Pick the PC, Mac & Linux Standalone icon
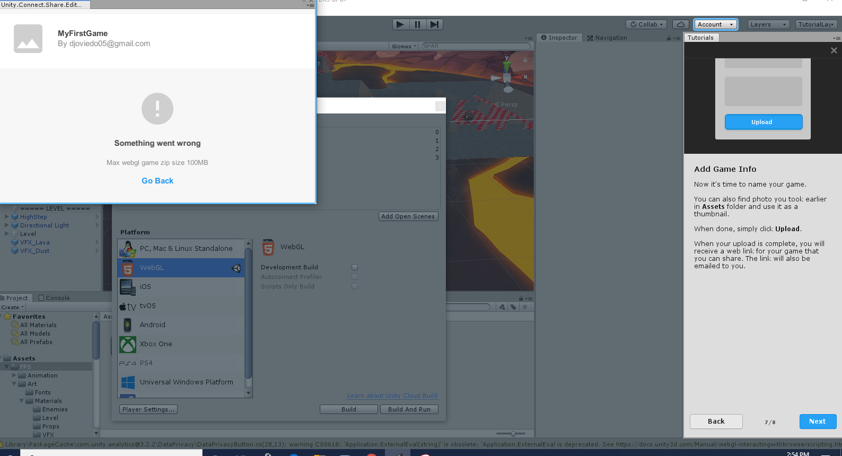Image resolution: width=842 pixels, height=456 pixels. (x=128, y=249)
